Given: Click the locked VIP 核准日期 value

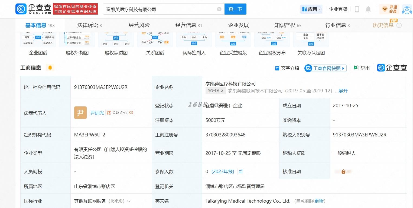Looking at the screenshot, I should [343, 172].
